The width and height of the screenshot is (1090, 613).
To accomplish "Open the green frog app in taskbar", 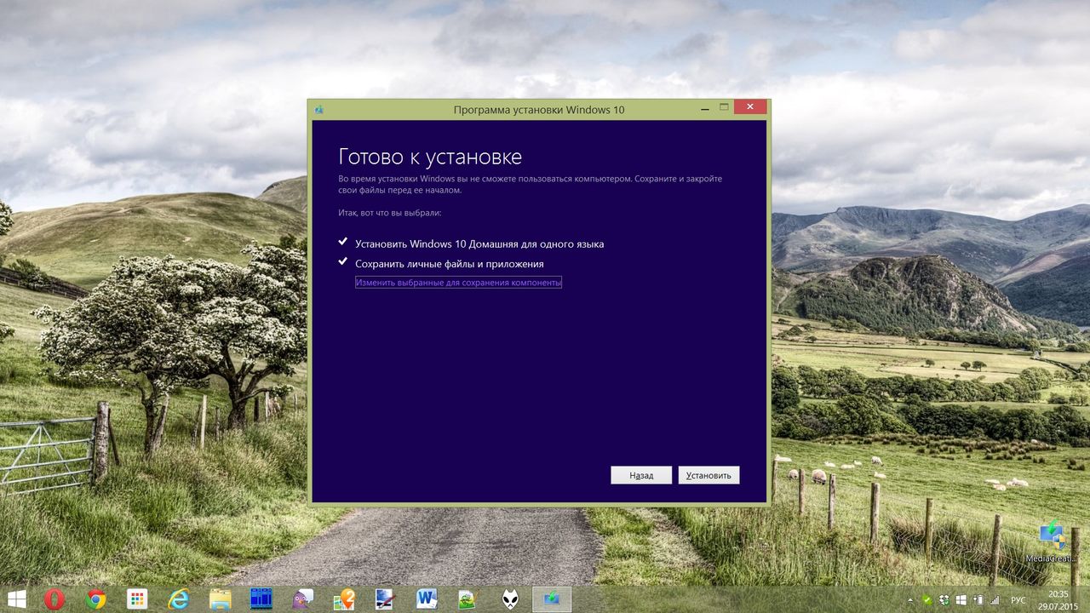I will 468,599.
